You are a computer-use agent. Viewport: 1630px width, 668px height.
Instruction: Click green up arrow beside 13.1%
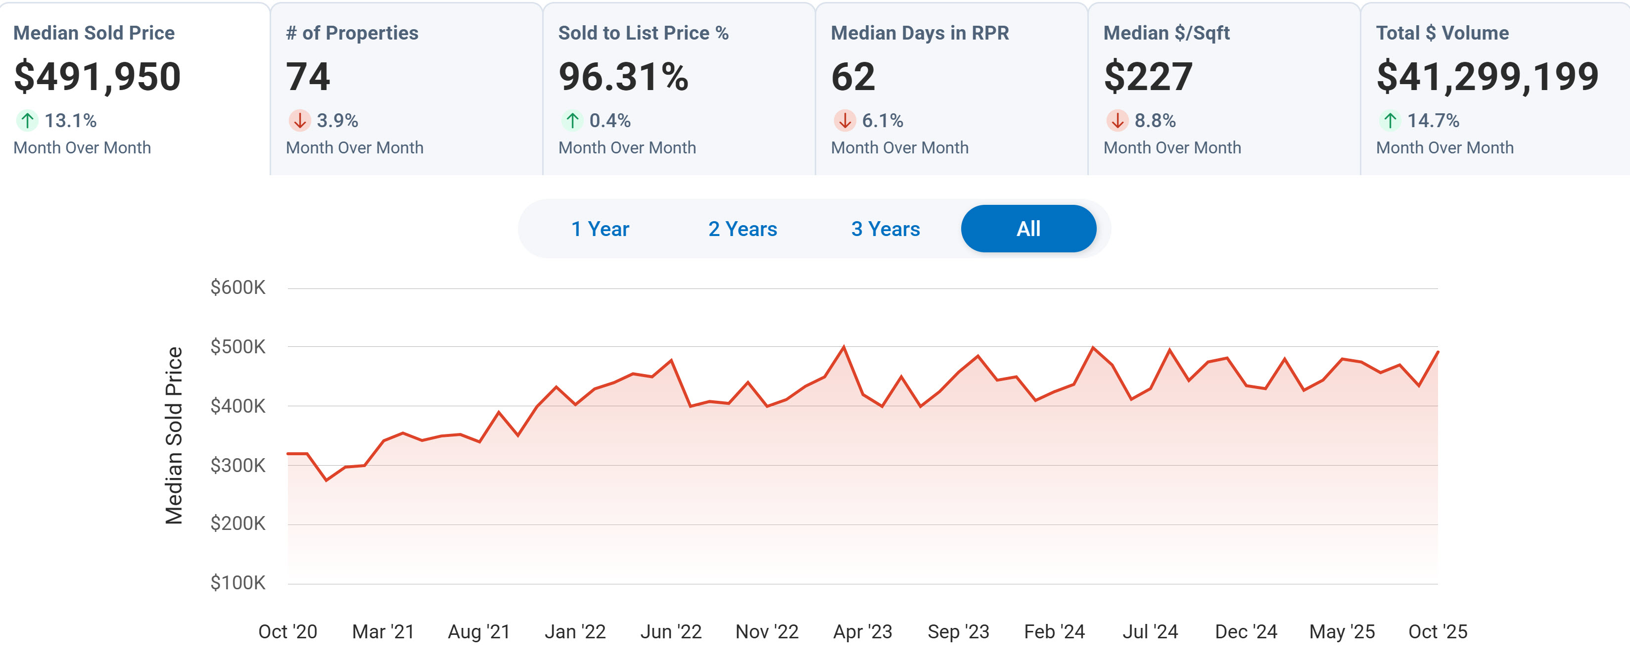click(27, 120)
